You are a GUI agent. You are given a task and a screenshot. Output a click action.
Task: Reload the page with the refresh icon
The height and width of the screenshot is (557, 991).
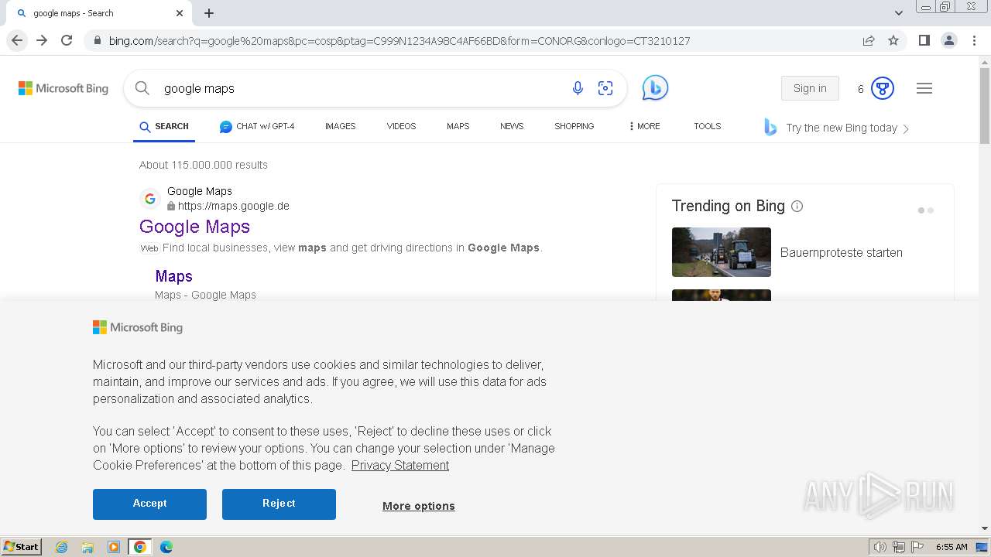(x=67, y=40)
